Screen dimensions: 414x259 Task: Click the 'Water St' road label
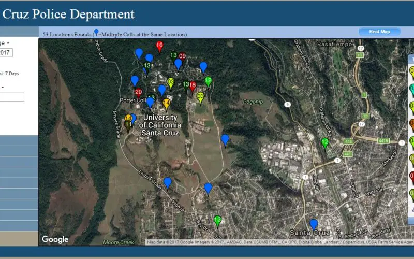click(x=374, y=192)
